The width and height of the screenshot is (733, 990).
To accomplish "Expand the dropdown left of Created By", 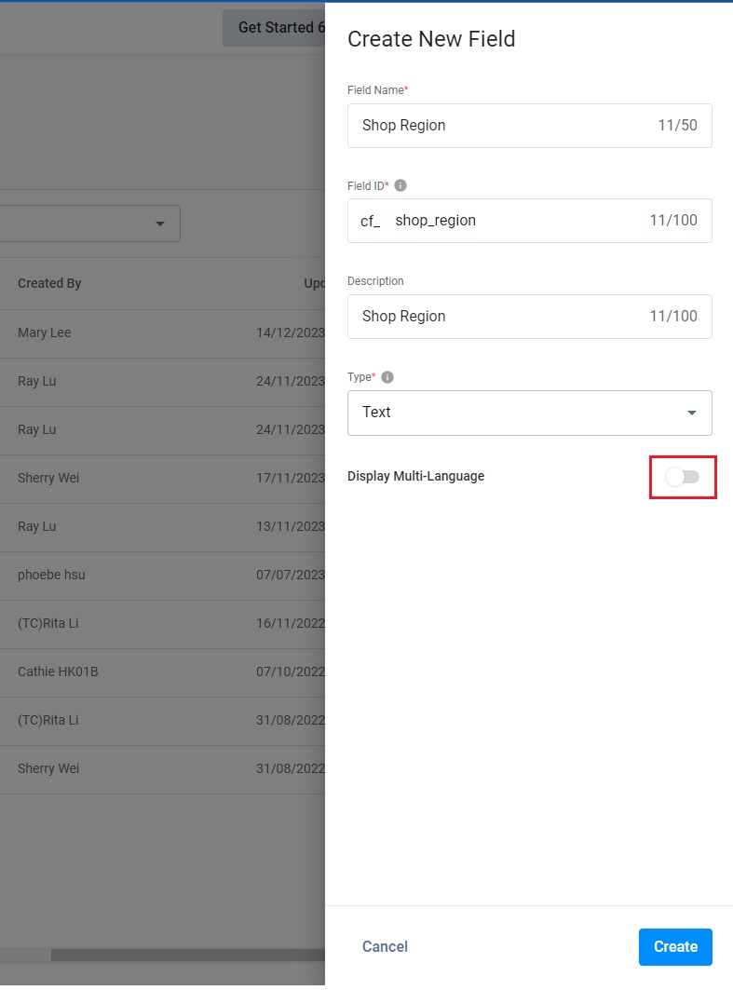I will coord(159,224).
